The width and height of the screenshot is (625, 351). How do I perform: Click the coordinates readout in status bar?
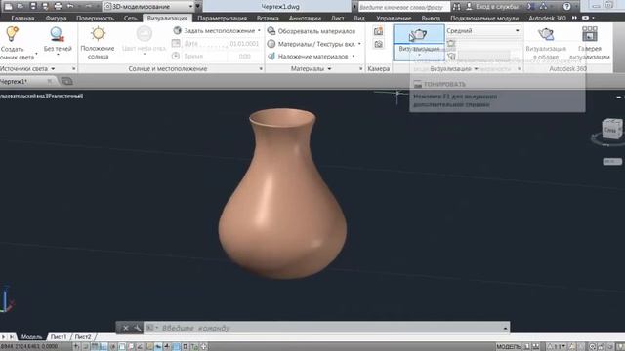click(30, 347)
